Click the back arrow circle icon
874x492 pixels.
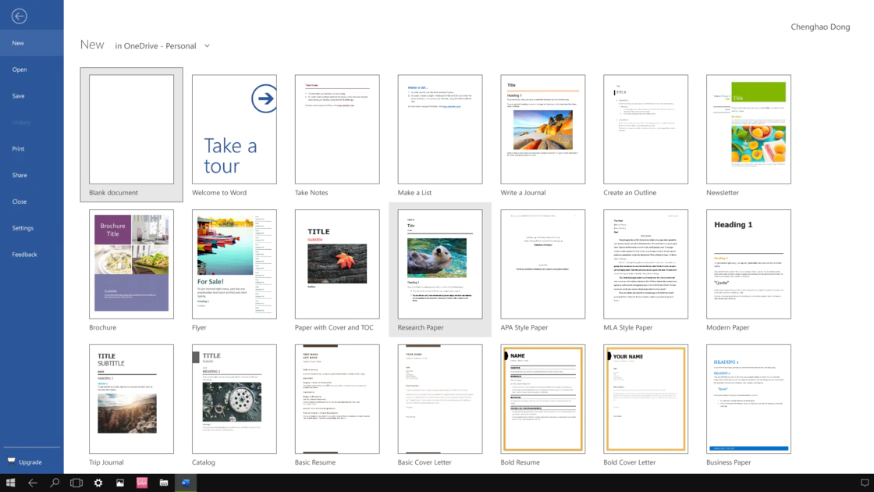click(x=20, y=16)
